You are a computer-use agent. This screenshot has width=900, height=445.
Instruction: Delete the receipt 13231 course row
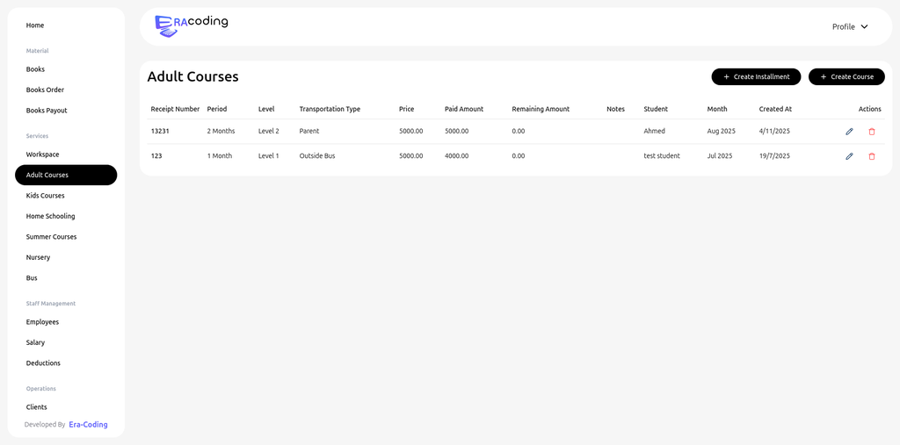872,132
